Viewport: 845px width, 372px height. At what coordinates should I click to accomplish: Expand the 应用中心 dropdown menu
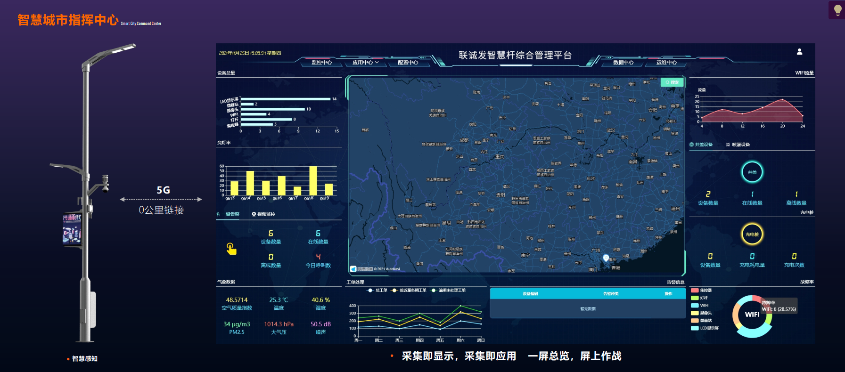coord(365,62)
